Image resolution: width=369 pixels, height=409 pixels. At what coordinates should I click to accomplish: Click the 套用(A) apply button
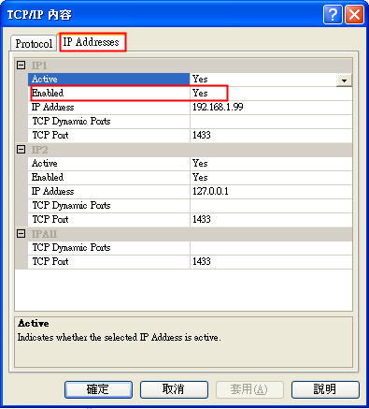coord(249,389)
